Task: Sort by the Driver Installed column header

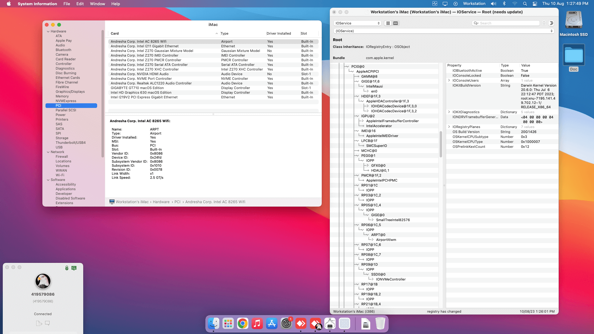Action: pos(279,33)
